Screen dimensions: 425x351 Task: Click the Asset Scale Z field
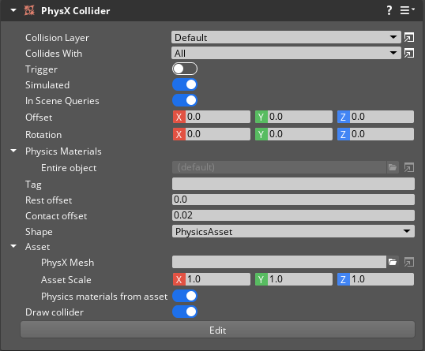coord(382,279)
